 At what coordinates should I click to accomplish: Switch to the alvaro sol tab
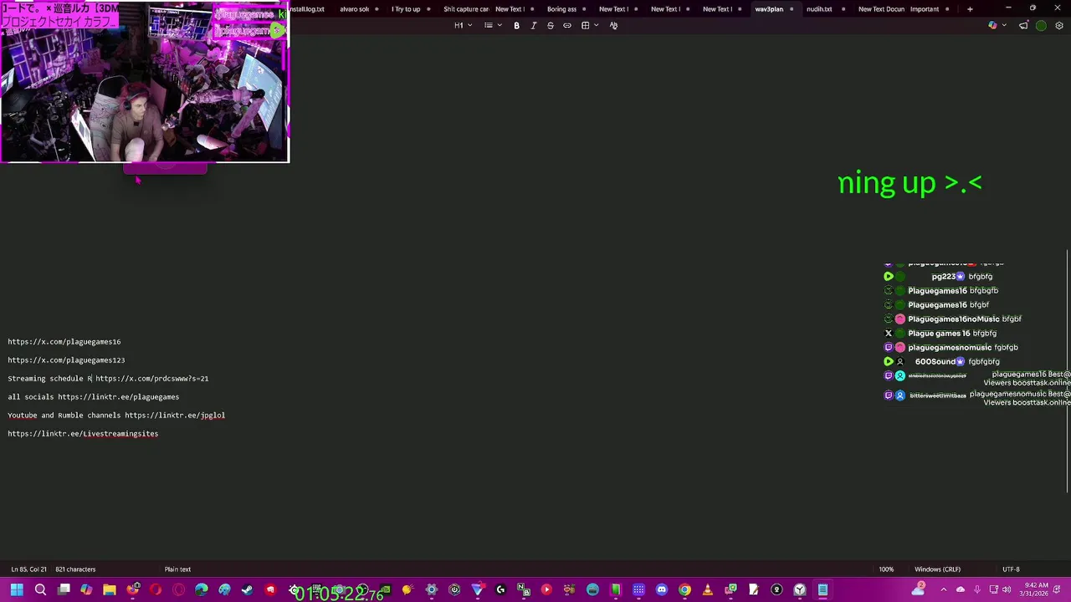click(354, 9)
